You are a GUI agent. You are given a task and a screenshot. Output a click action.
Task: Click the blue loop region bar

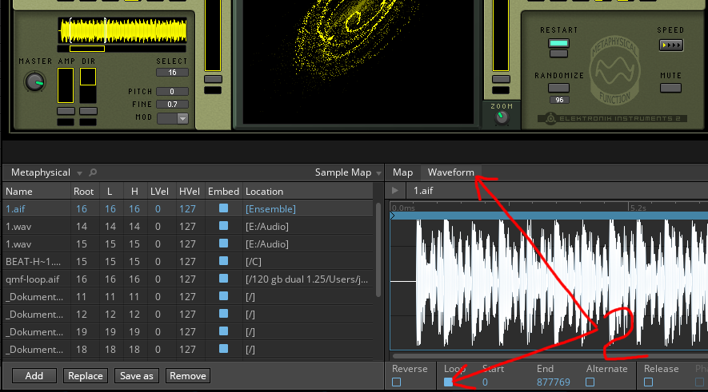(x=549, y=216)
